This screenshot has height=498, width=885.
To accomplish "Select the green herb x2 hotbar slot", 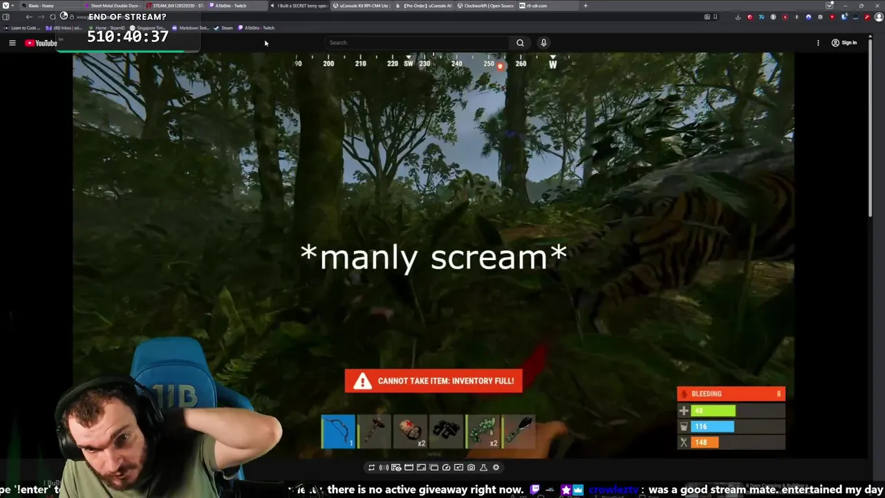I will (482, 432).
